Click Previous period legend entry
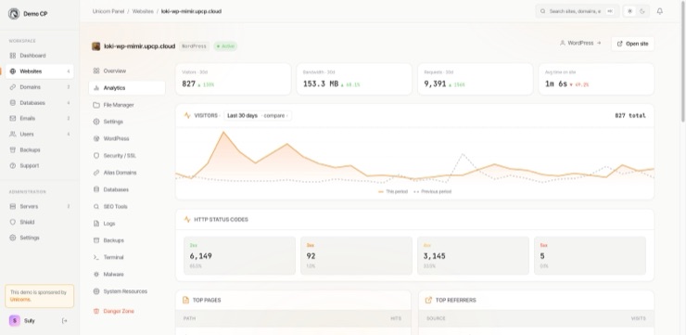 [433, 192]
